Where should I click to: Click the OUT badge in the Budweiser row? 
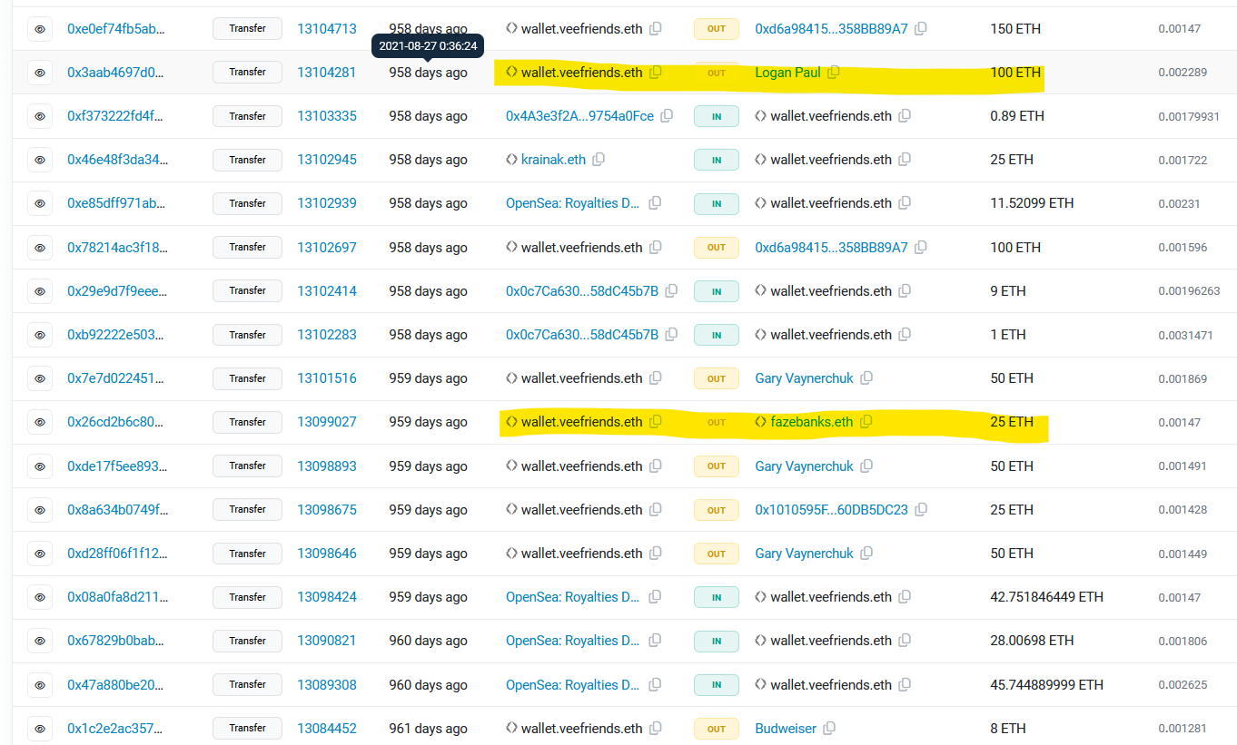coord(717,729)
